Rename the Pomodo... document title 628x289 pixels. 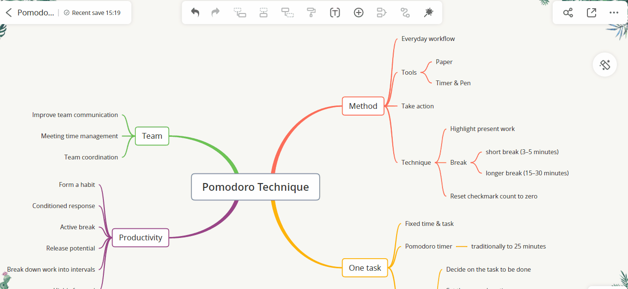(35, 13)
